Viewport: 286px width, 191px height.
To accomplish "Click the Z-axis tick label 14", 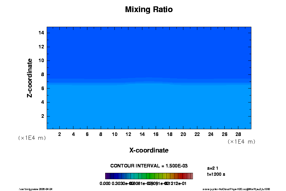I will click(x=41, y=33).
